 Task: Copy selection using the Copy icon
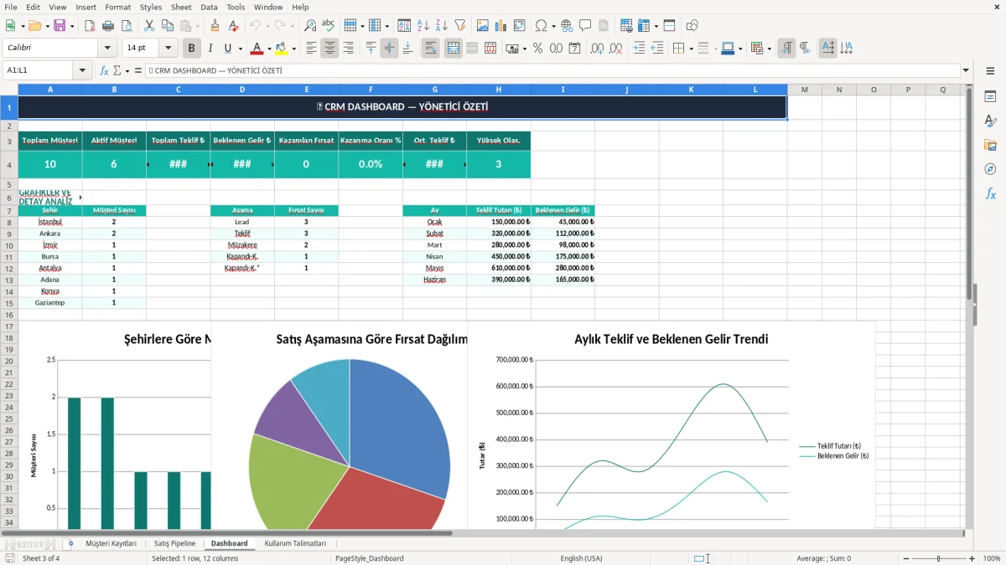tap(167, 26)
